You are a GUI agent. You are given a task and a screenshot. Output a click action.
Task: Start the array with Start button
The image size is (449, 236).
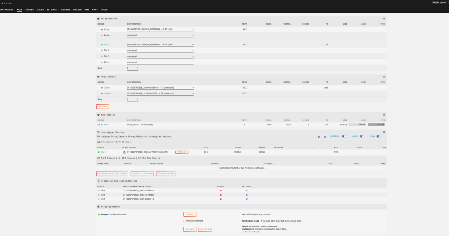pyautogui.click(x=190, y=214)
